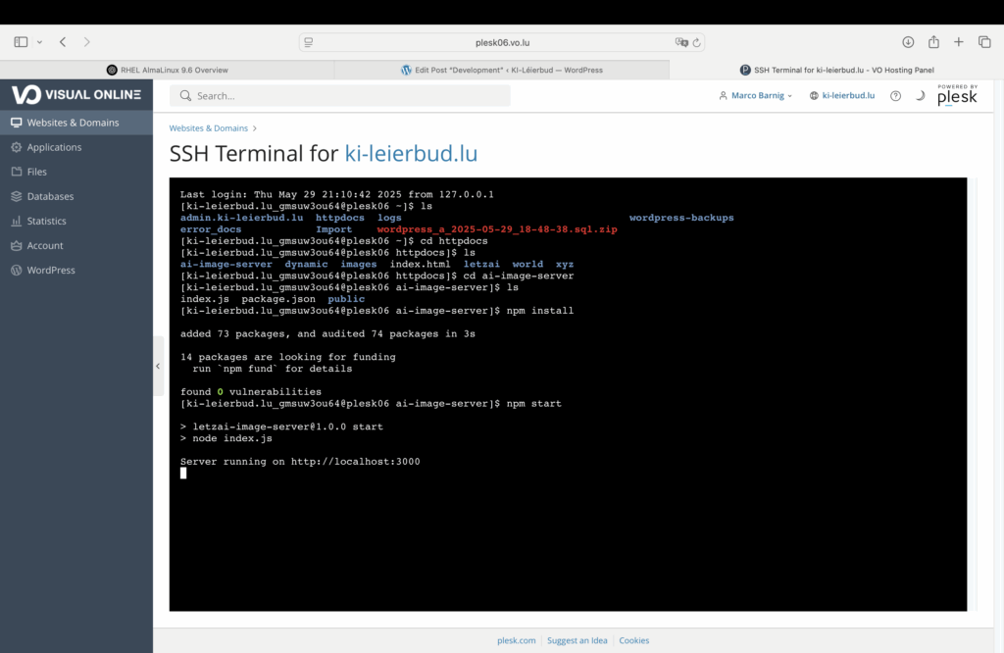Click the help question mark icon

click(895, 96)
